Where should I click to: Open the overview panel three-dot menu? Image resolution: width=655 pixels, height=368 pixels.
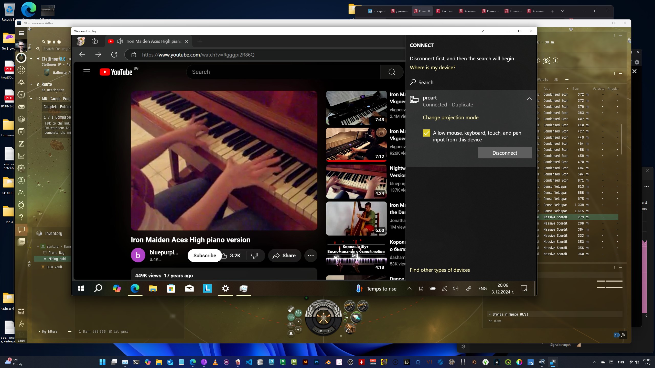pos(614,73)
